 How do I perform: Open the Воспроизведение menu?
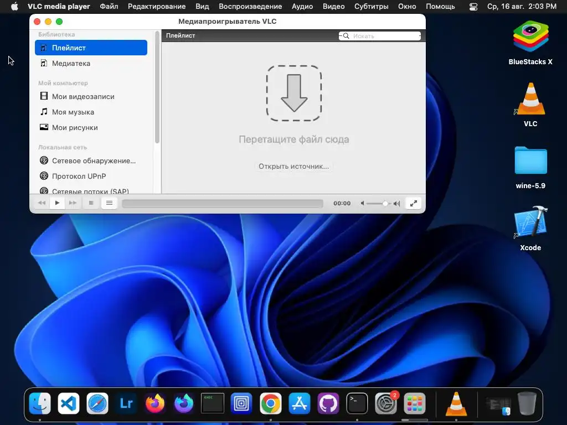[x=250, y=6]
